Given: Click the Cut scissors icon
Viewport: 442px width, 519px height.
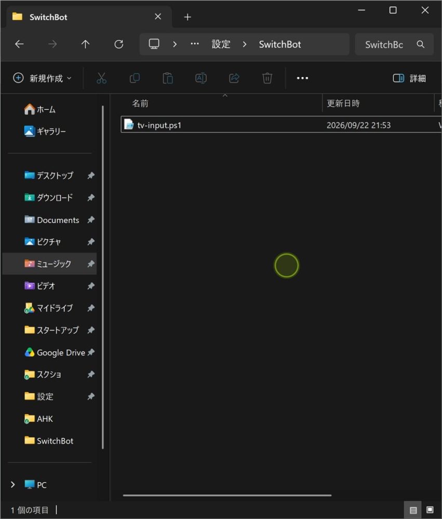Looking at the screenshot, I should 101,78.
